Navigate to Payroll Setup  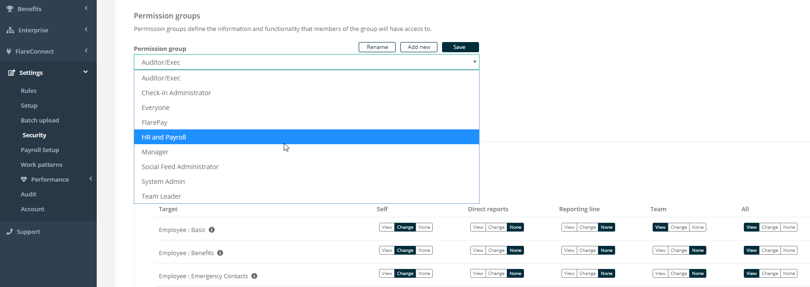tap(40, 150)
